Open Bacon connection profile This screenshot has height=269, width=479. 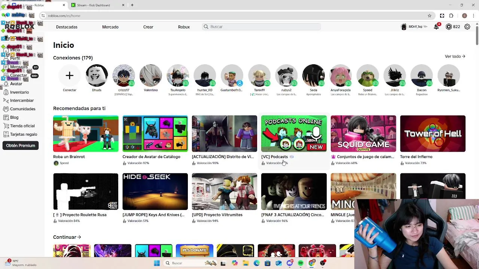point(422,80)
